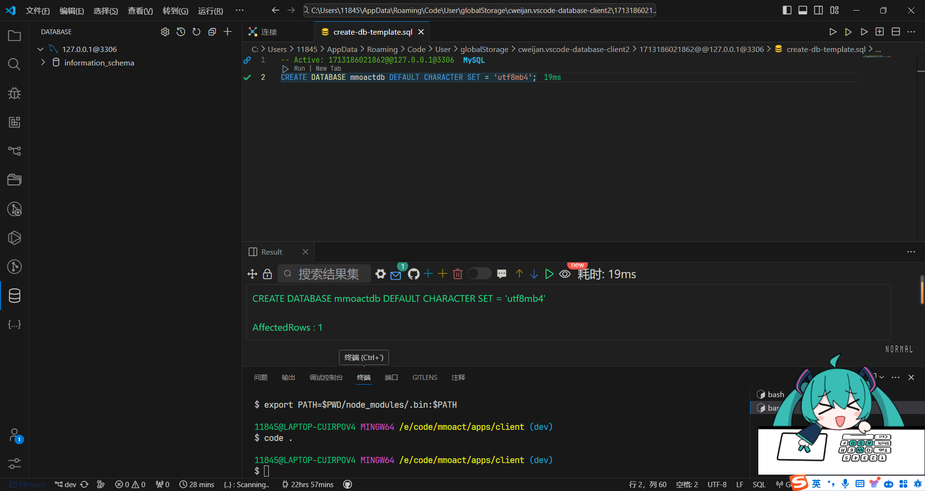Open Customize Layout in the title bar
925x491 pixels.
(x=834, y=10)
